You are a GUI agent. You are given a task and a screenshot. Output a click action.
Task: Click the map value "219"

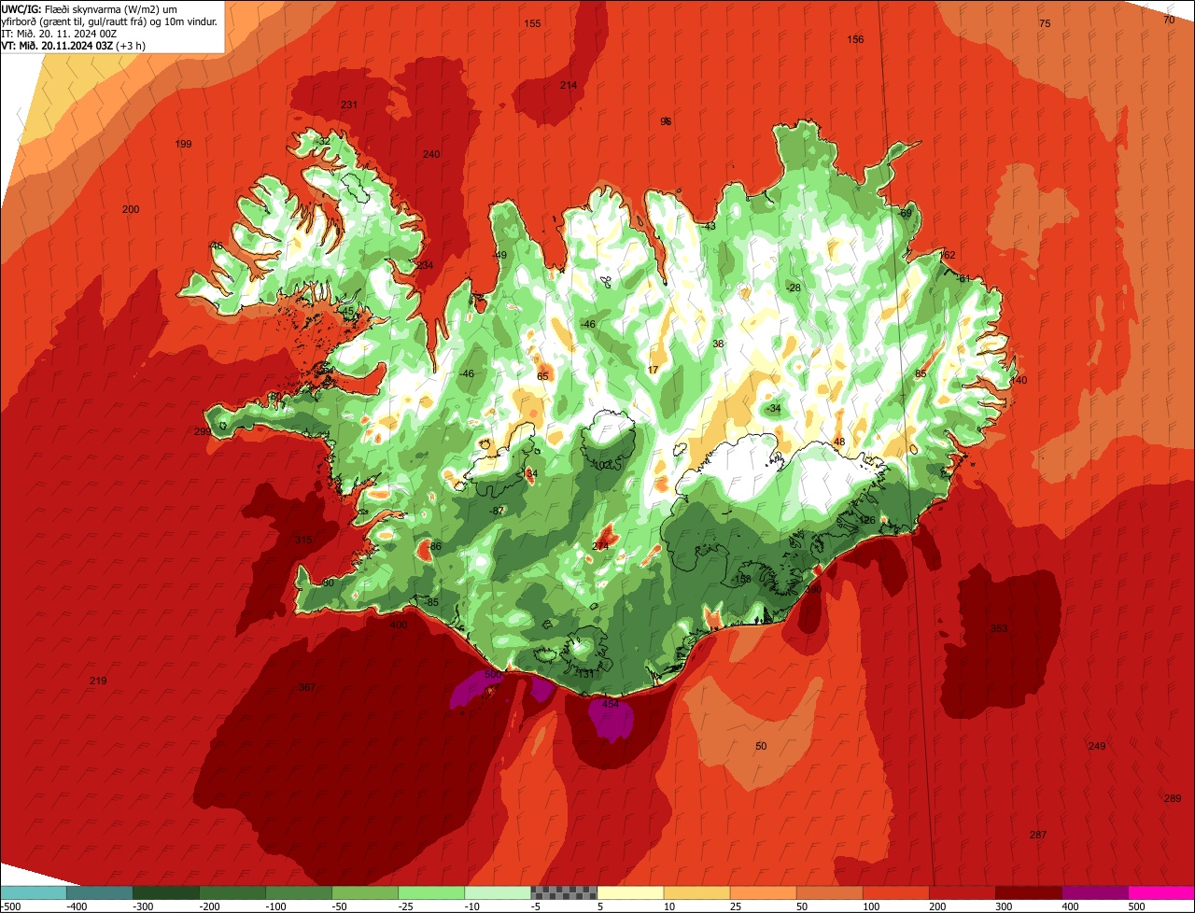[98, 681]
